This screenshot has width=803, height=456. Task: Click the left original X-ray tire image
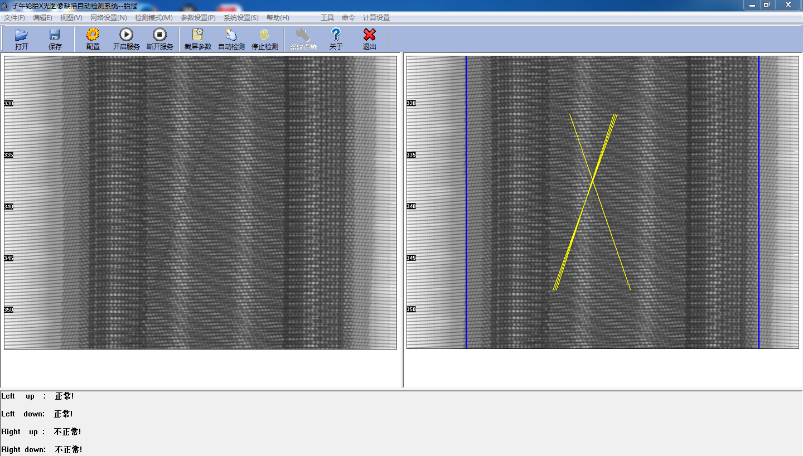click(200, 202)
